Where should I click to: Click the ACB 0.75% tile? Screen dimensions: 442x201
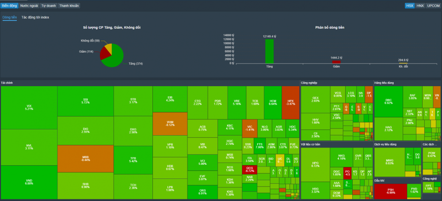pyautogui.click(x=202, y=128)
